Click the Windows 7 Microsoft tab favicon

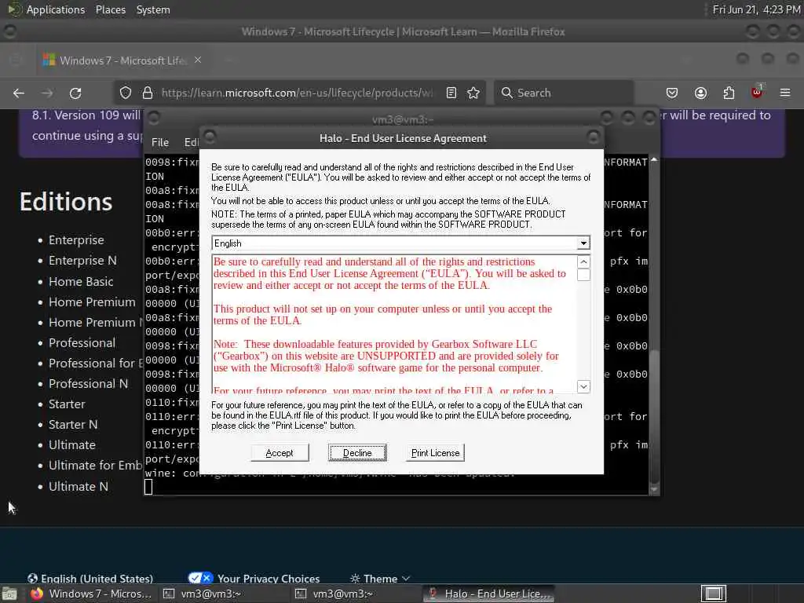(x=49, y=60)
